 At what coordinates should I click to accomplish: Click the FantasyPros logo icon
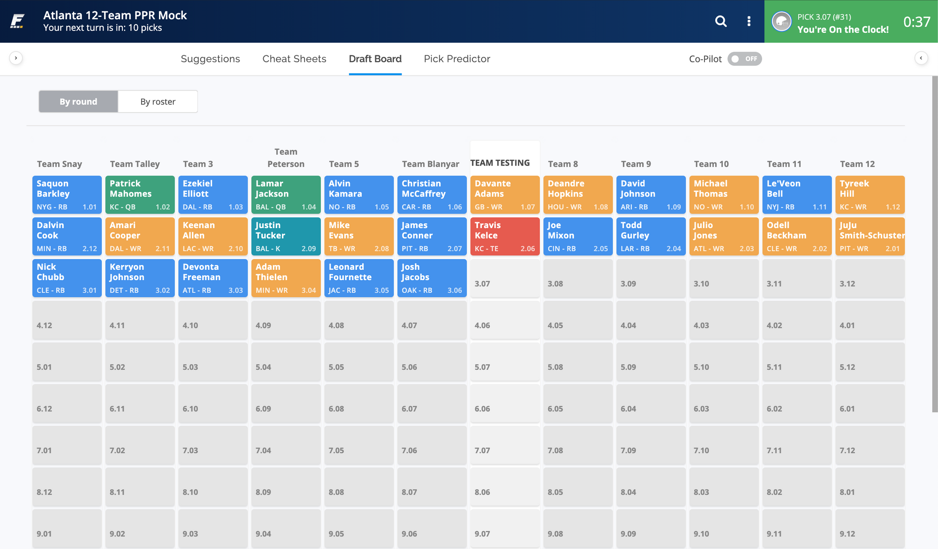point(18,21)
